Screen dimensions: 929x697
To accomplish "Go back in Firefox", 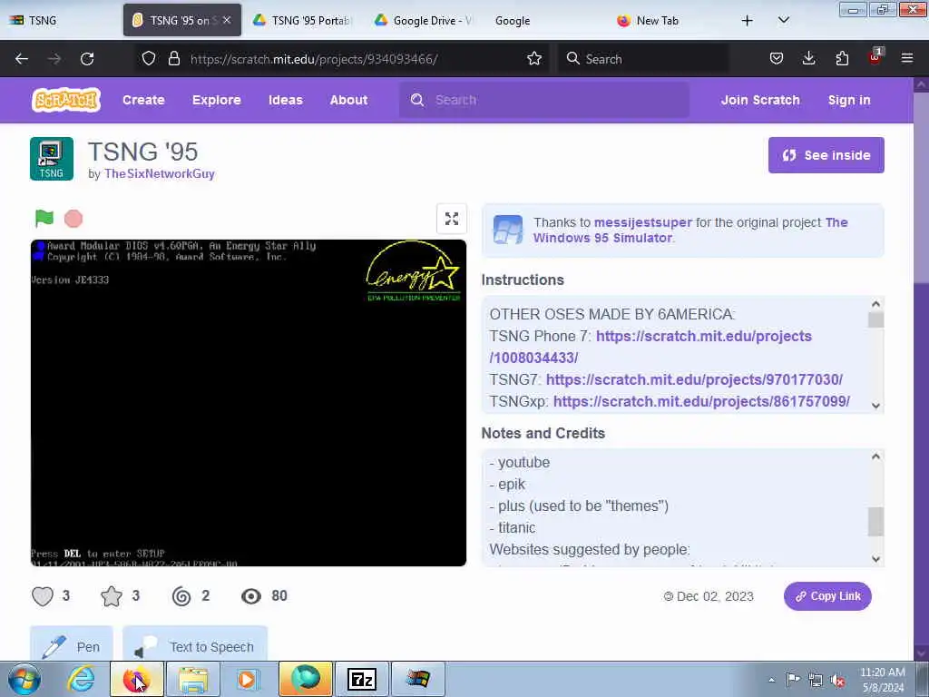I will pos(22,59).
